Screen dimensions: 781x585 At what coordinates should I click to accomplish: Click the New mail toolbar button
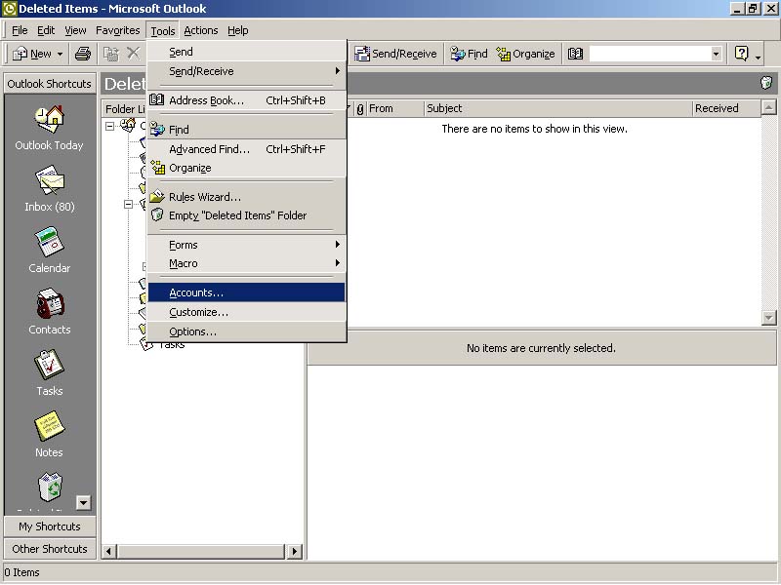[x=32, y=54]
